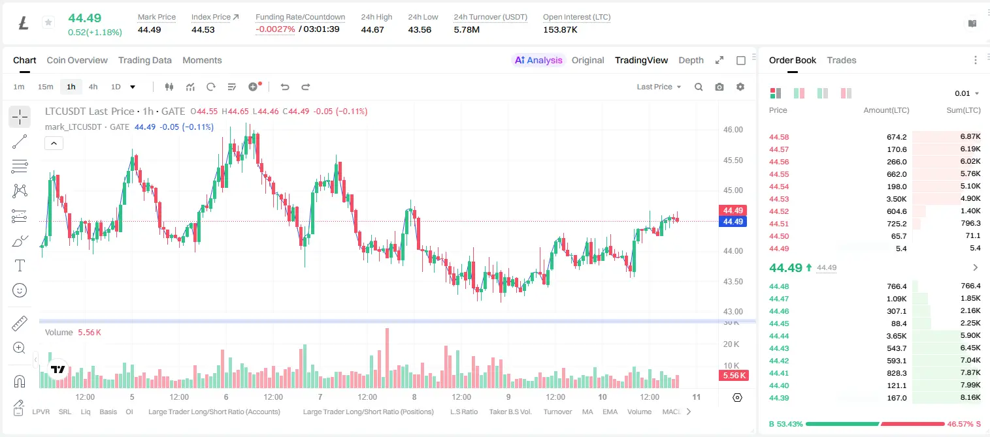990x437 pixels.
Task: Undo the last chart action
Action: [285, 87]
